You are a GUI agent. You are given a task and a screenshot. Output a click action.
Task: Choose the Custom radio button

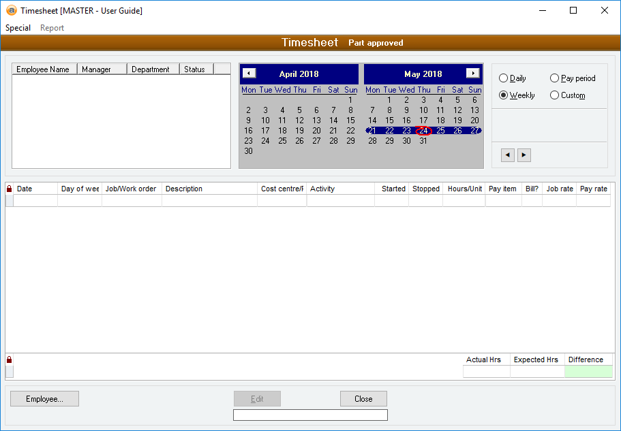[x=555, y=95]
